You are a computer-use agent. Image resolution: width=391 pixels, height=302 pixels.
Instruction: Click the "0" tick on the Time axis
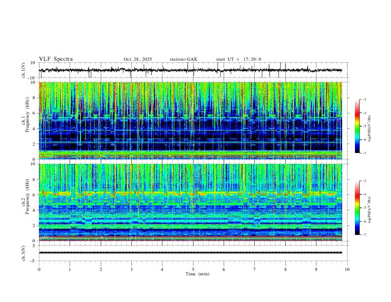39,269
